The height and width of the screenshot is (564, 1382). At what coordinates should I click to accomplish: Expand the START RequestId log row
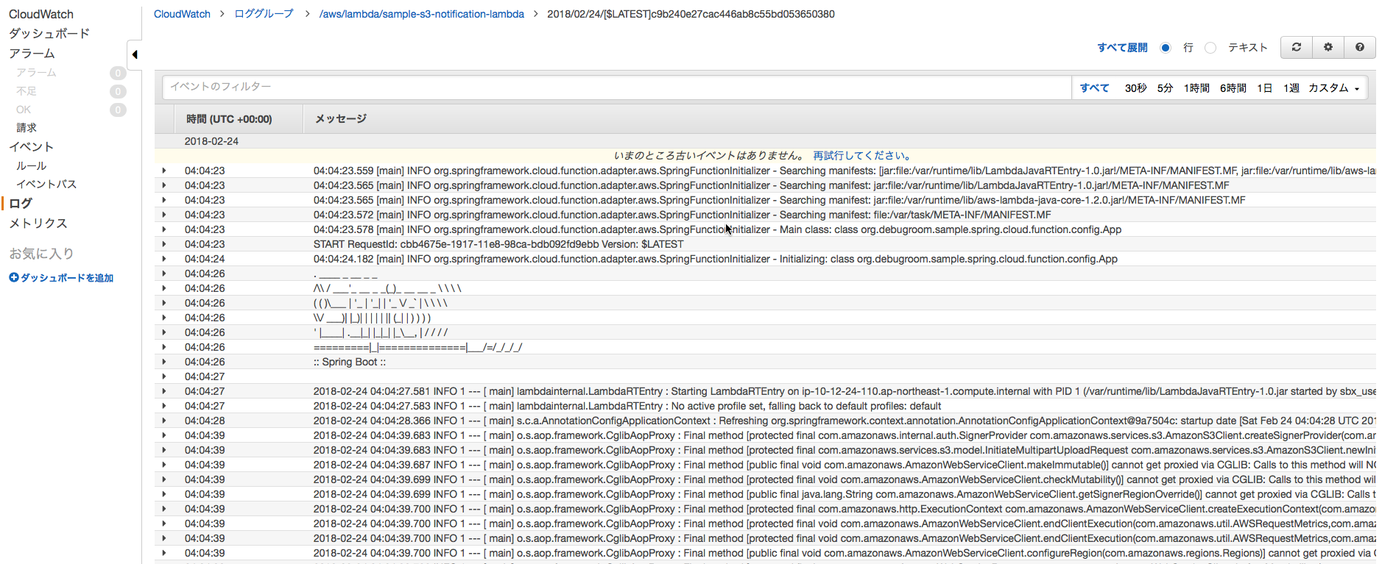(x=164, y=244)
